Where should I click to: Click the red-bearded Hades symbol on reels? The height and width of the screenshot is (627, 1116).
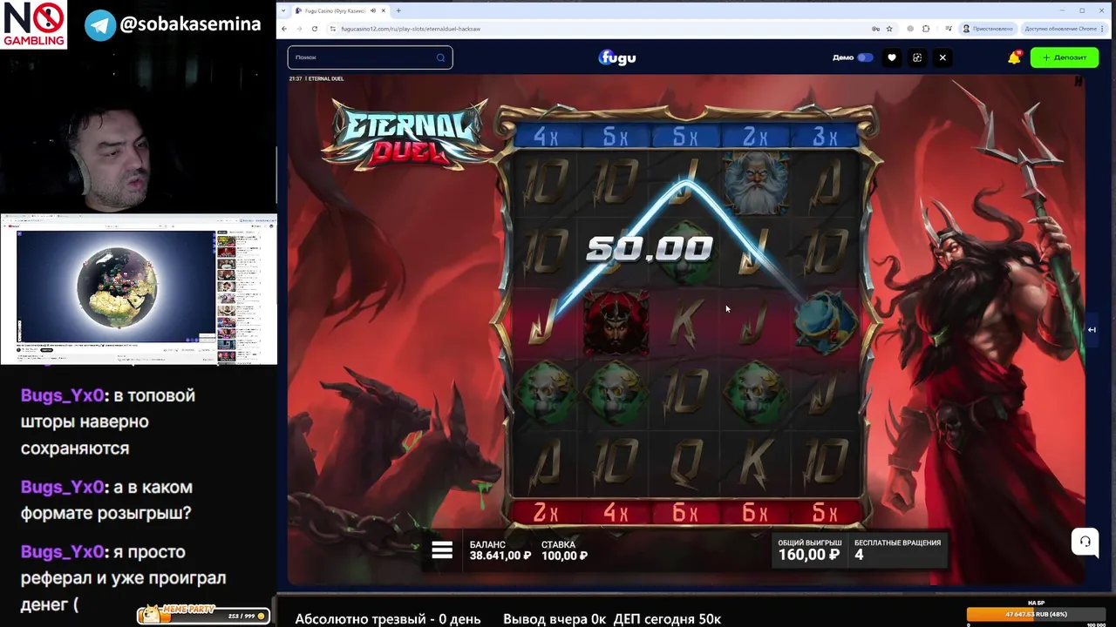(x=616, y=323)
